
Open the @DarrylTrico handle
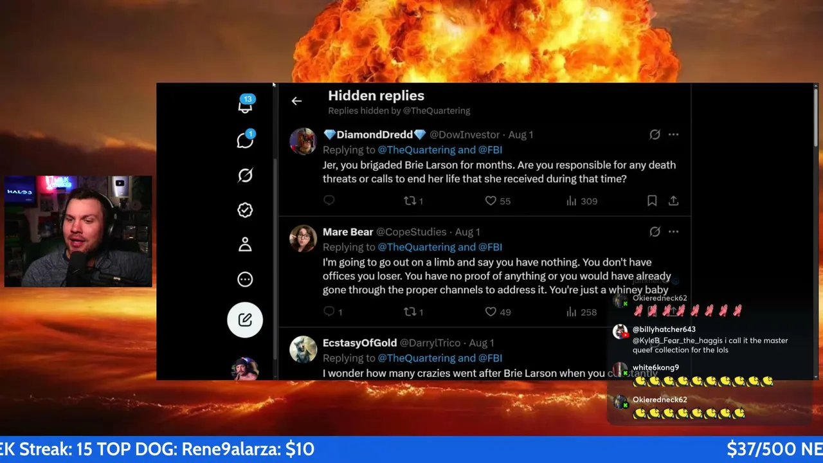tap(431, 343)
